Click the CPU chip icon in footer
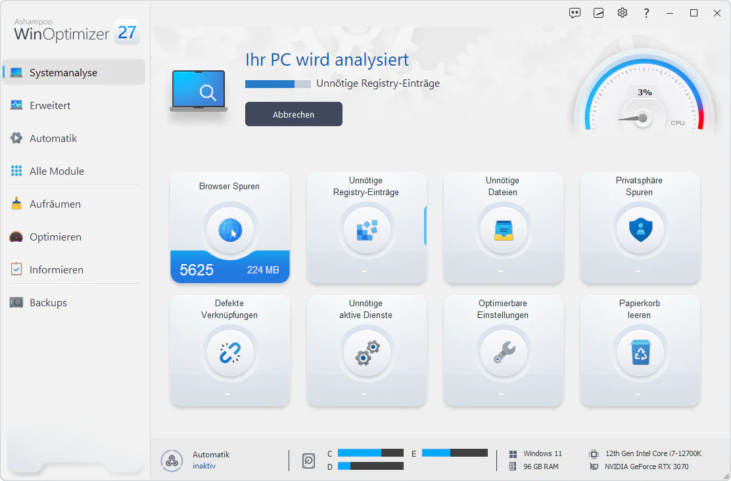 pyautogui.click(x=594, y=454)
